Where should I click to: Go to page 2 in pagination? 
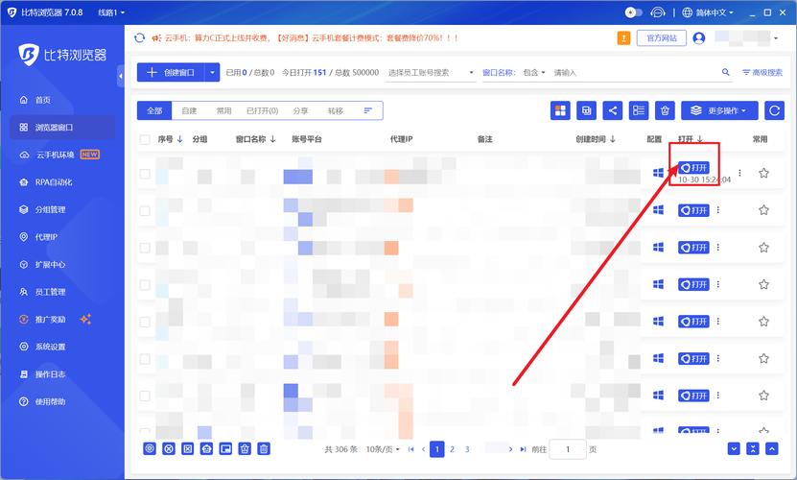pos(453,449)
